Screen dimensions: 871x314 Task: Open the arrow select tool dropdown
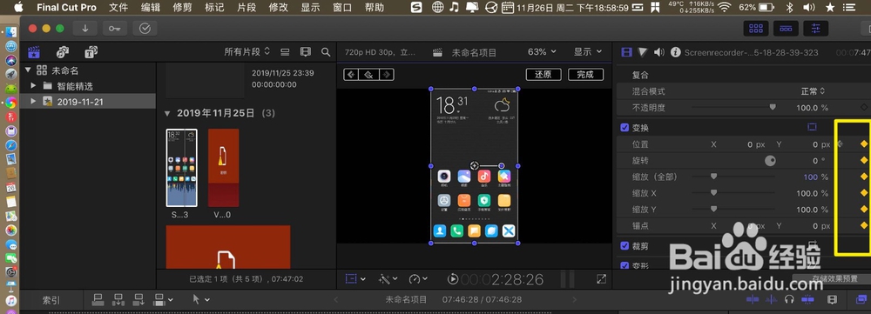pyautogui.click(x=200, y=299)
